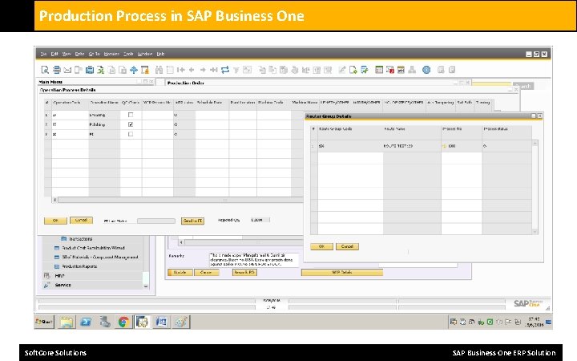Screen dimensions: 577x361
Task: Open Print Preview from the toolbar
Action: click(x=45, y=70)
